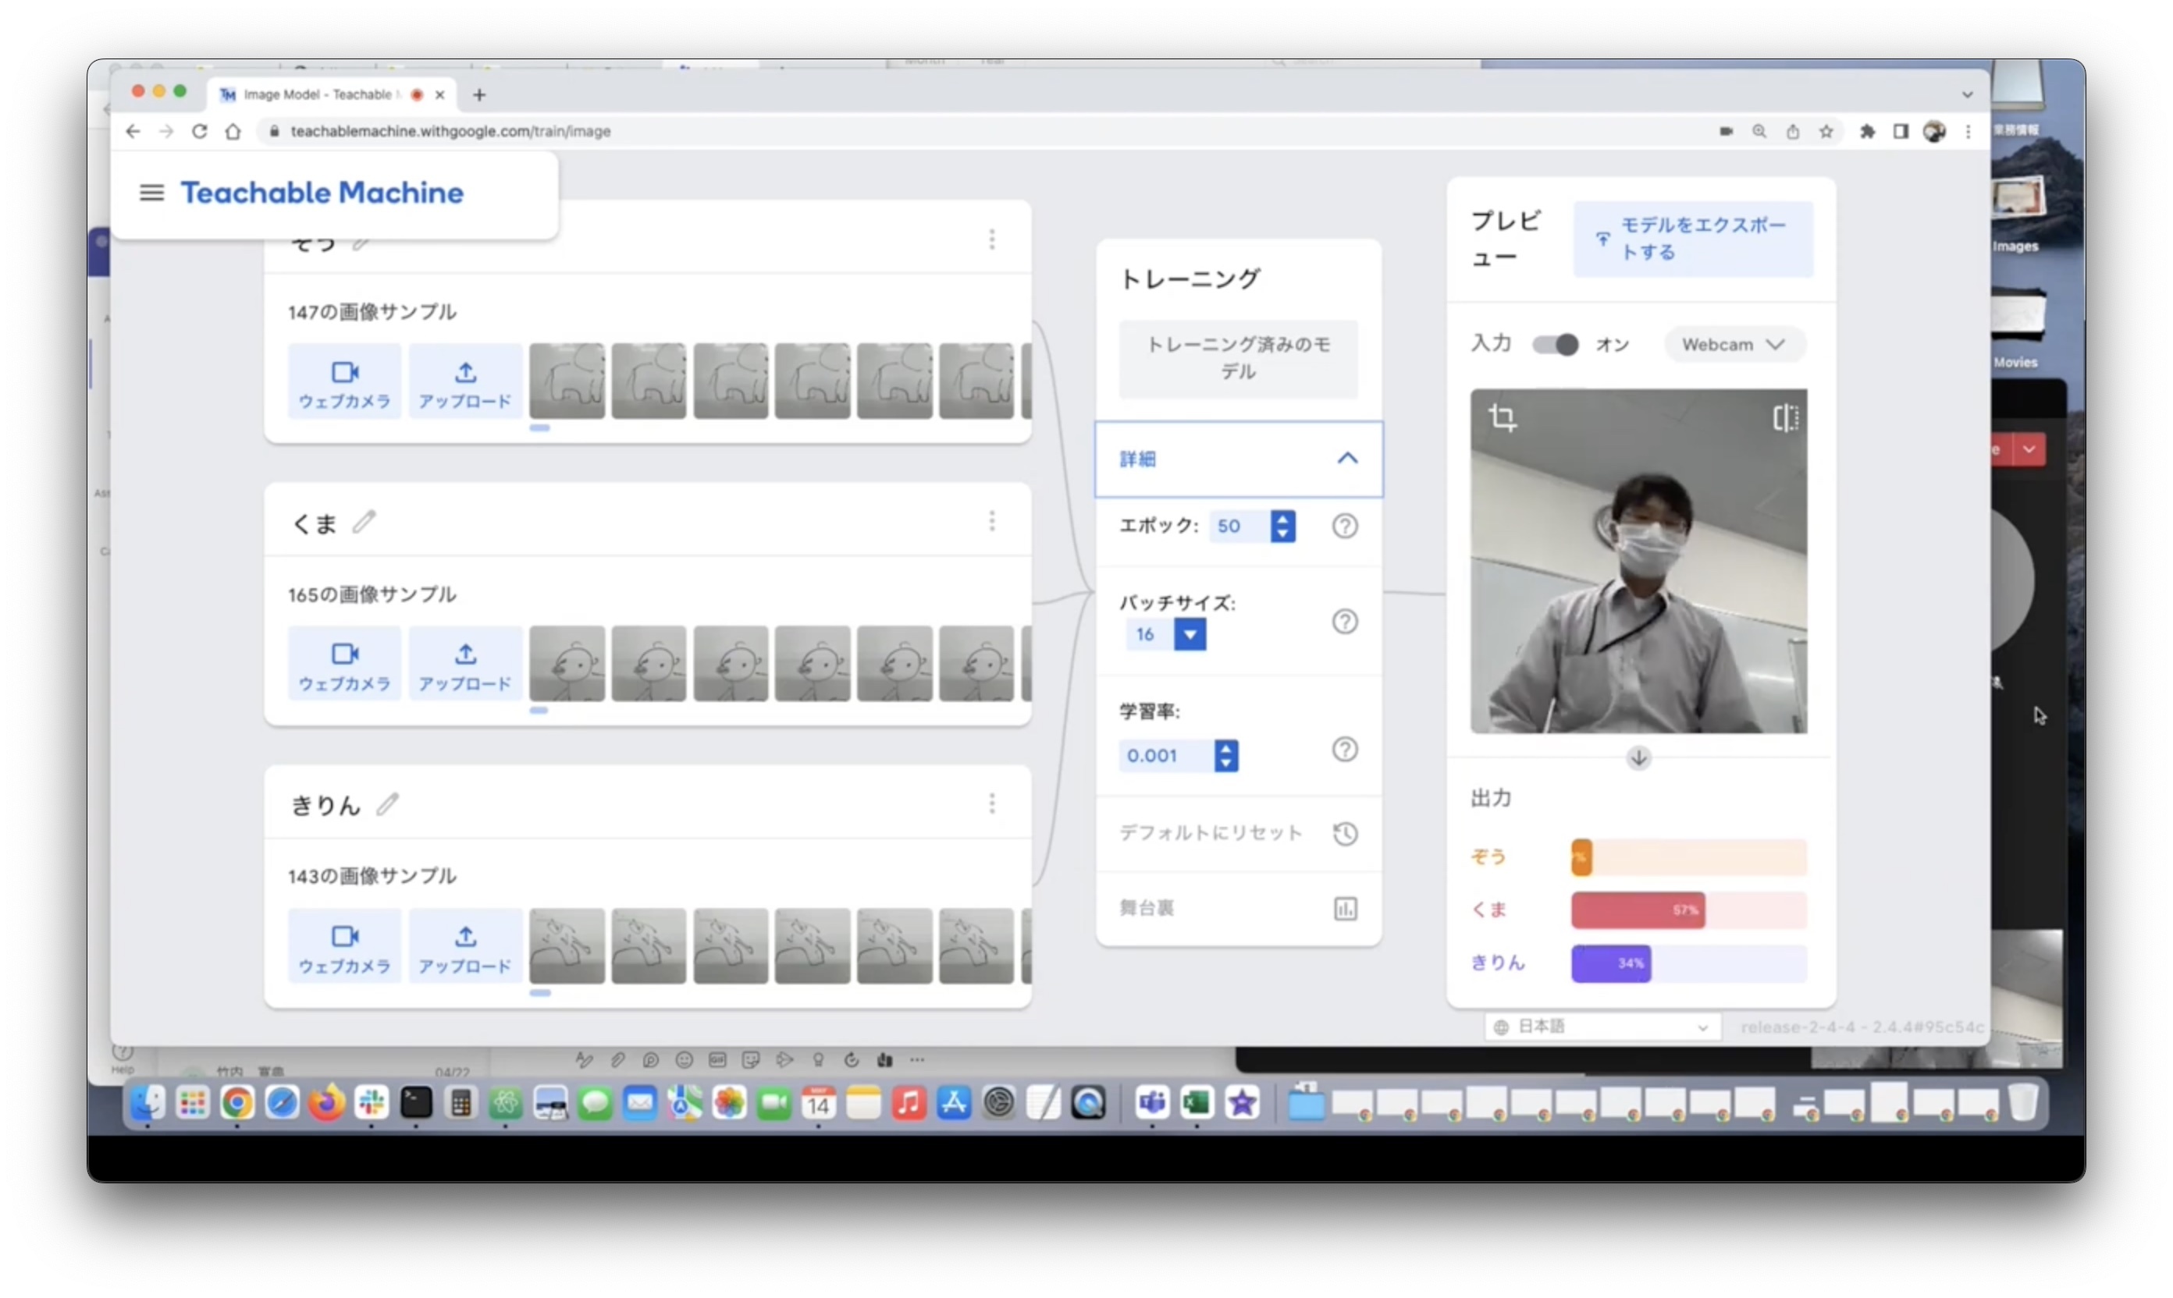Image resolution: width=2173 pixels, height=1298 pixels.
Task: Click the くま class upload button
Action: point(465,665)
